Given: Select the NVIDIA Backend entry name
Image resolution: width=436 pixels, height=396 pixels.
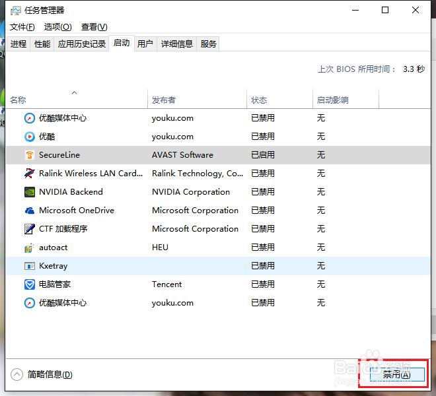Looking at the screenshot, I should click(x=71, y=192).
